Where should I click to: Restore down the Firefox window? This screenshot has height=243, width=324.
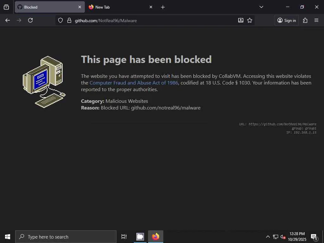tap(302, 7)
